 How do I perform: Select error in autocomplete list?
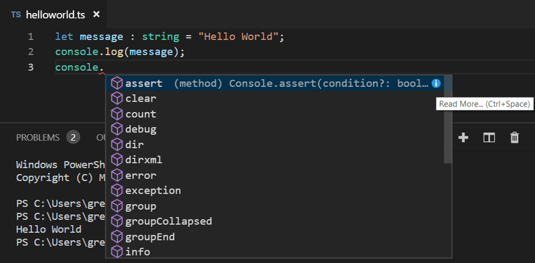pos(141,175)
